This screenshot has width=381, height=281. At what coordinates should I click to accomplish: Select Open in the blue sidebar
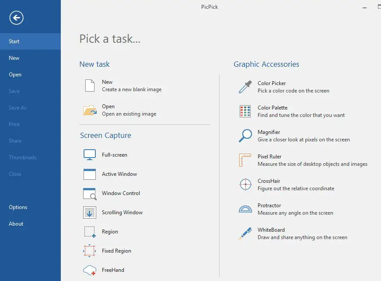(x=30, y=75)
